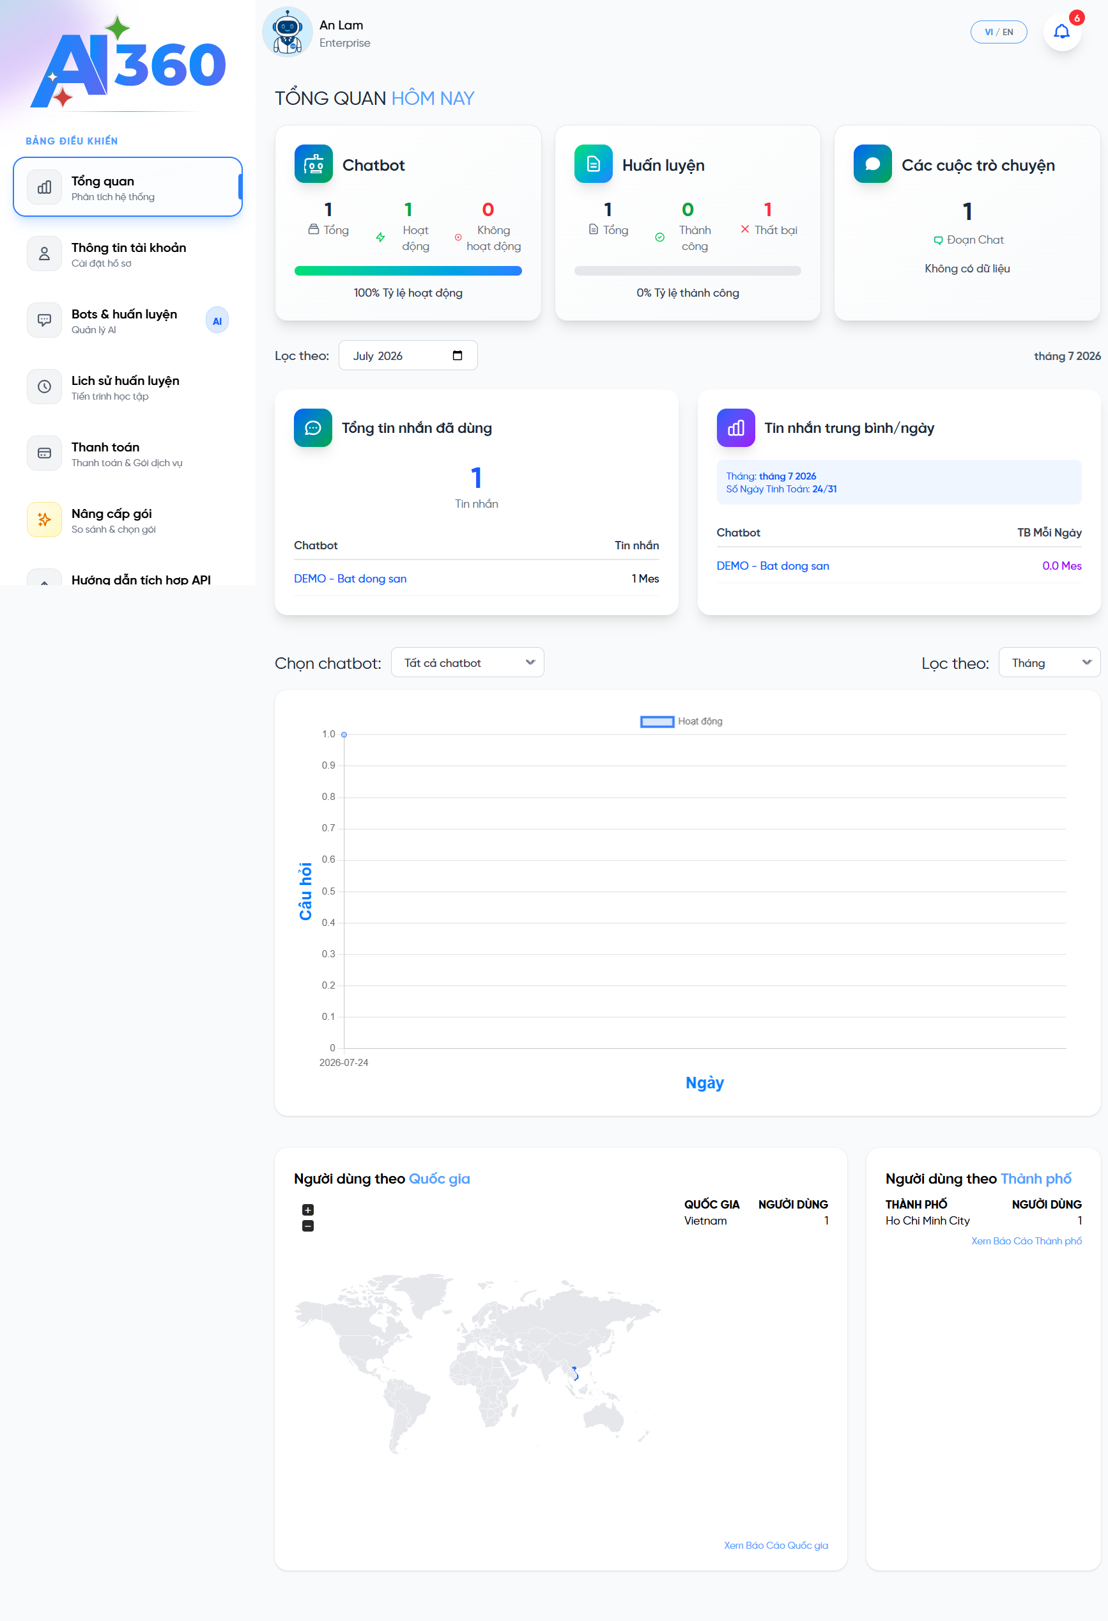Click the "NGƯỜI DÙNG" header in city table
This screenshot has width=1108, height=1621.
(1047, 1205)
